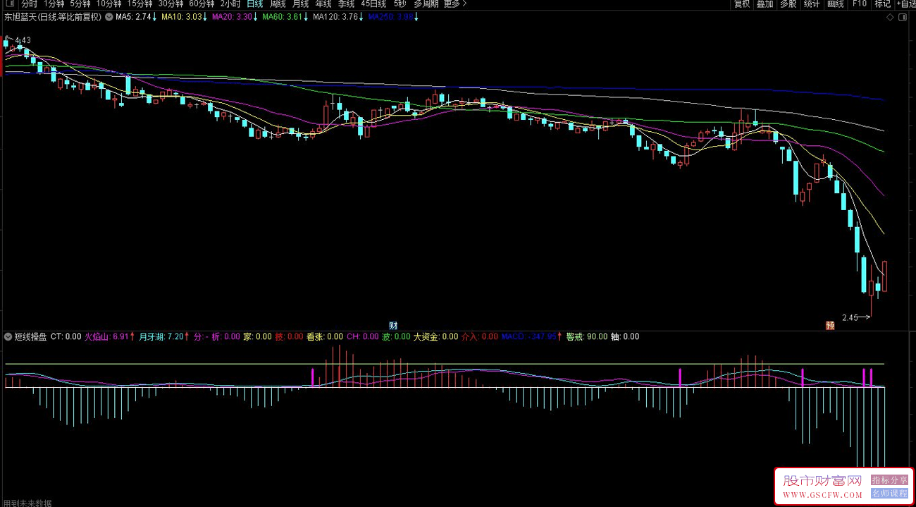Click the panel toggle icon at top-left
Image resolution: width=916 pixels, height=507 pixels.
coord(8,4)
